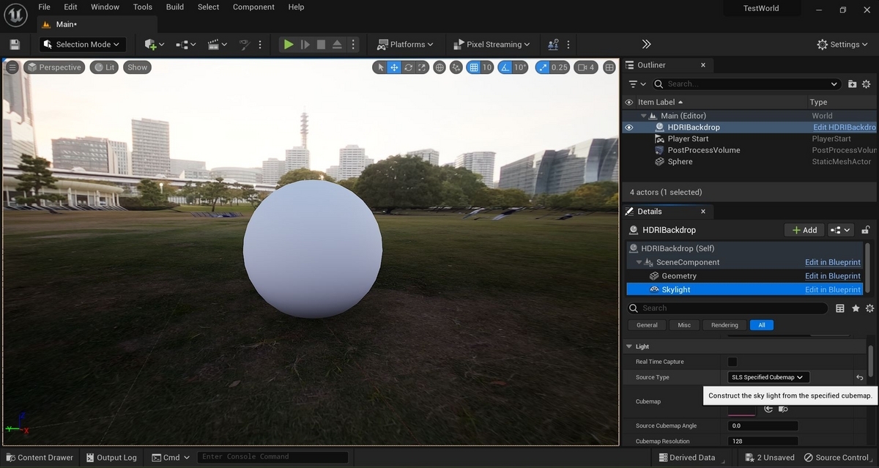Toggle visibility eye for HDRIBackdrop
The width and height of the screenshot is (879, 468).
tap(628, 127)
